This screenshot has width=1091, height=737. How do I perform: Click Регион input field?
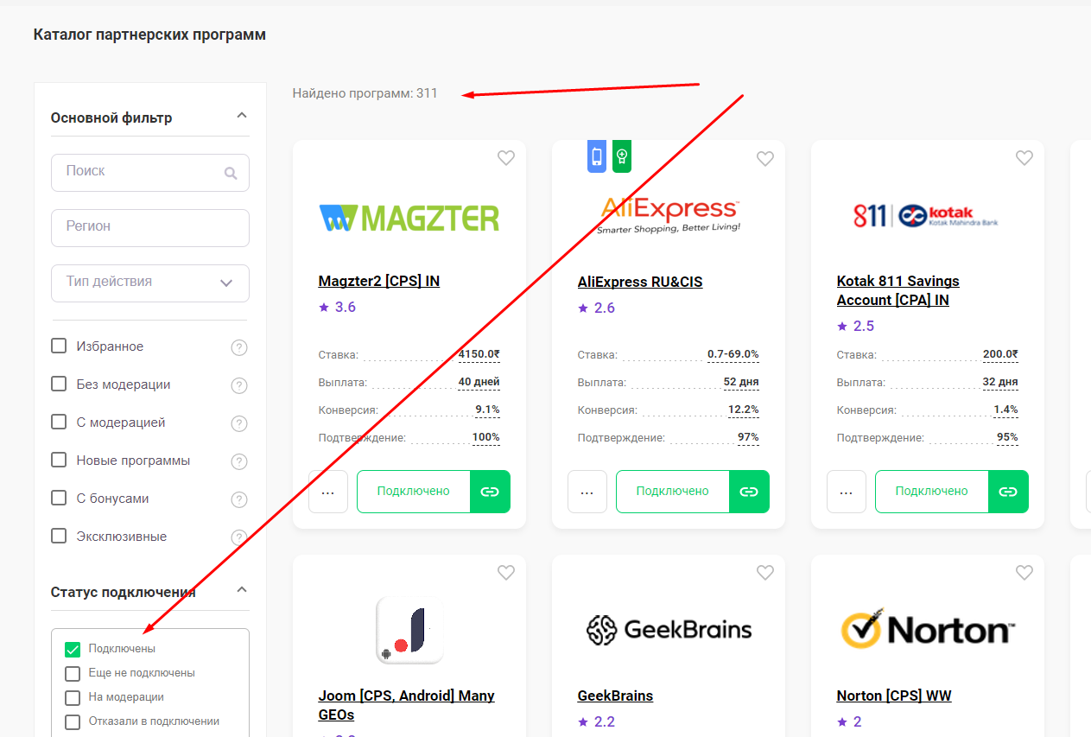pos(150,228)
